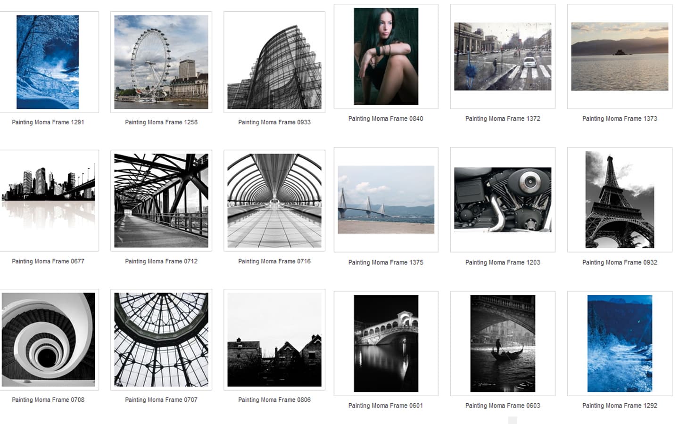Select the blue snowy forest image 1291
The image size is (679, 424).
click(48, 62)
